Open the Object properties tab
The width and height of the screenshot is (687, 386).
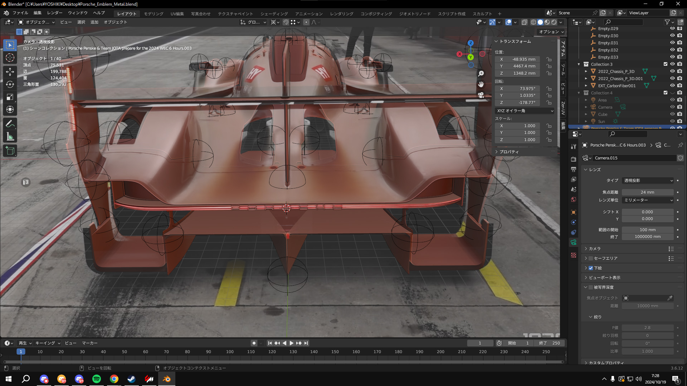click(x=574, y=212)
